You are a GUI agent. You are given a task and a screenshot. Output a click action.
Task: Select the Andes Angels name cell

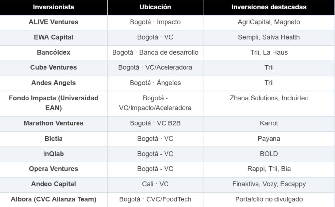coord(53,83)
